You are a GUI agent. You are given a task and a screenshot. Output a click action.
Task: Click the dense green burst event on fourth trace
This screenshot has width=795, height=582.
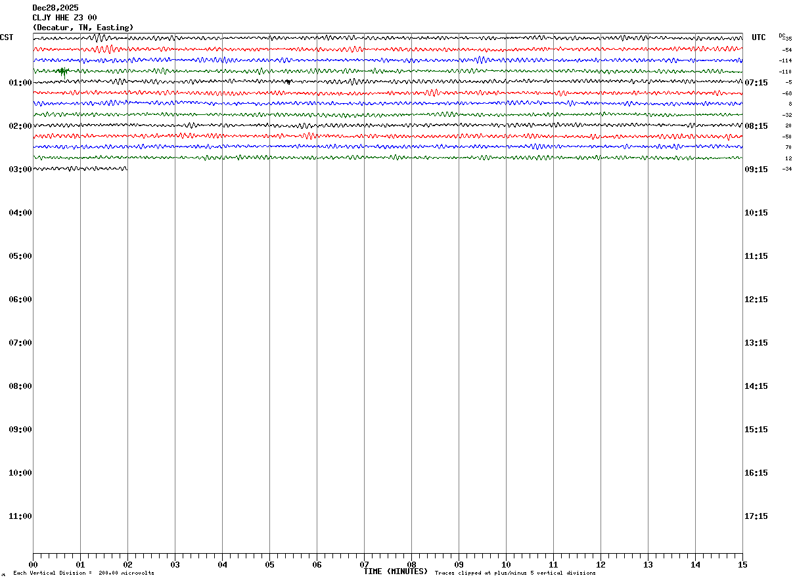pos(63,71)
